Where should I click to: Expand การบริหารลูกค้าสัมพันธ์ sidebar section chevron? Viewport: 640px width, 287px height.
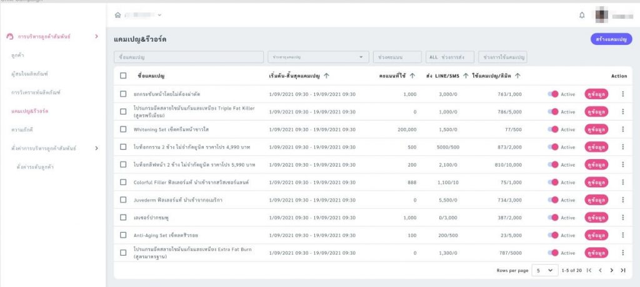pyautogui.click(x=97, y=36)
